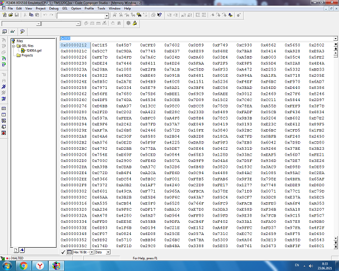
Task: Click the Yandex browser taskbar icon
Action: (40, 266)
